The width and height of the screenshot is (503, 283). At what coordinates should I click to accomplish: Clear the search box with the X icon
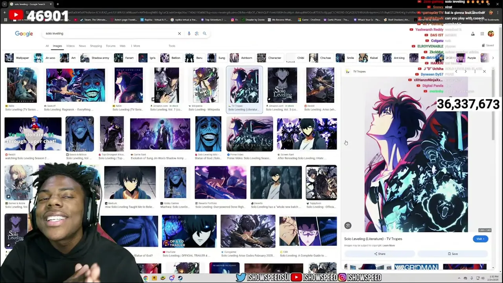(179, 33)
